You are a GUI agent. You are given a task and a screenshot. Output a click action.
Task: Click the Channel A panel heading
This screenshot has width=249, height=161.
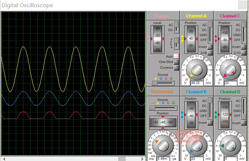196,16
